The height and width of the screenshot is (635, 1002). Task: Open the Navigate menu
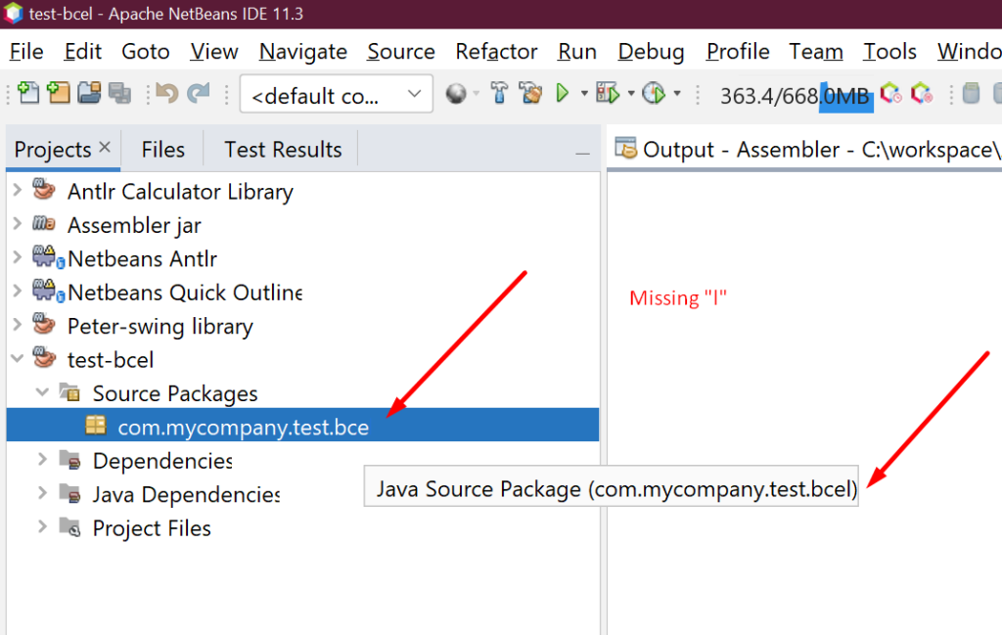(x=303, y=51)
